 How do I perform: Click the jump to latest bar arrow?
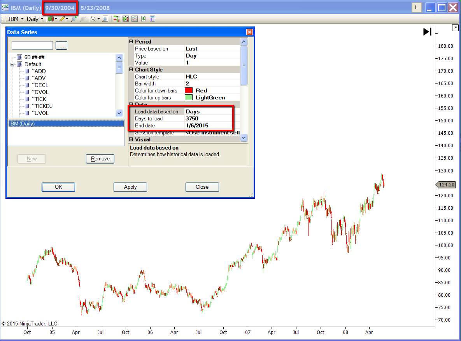pos(427,31)
